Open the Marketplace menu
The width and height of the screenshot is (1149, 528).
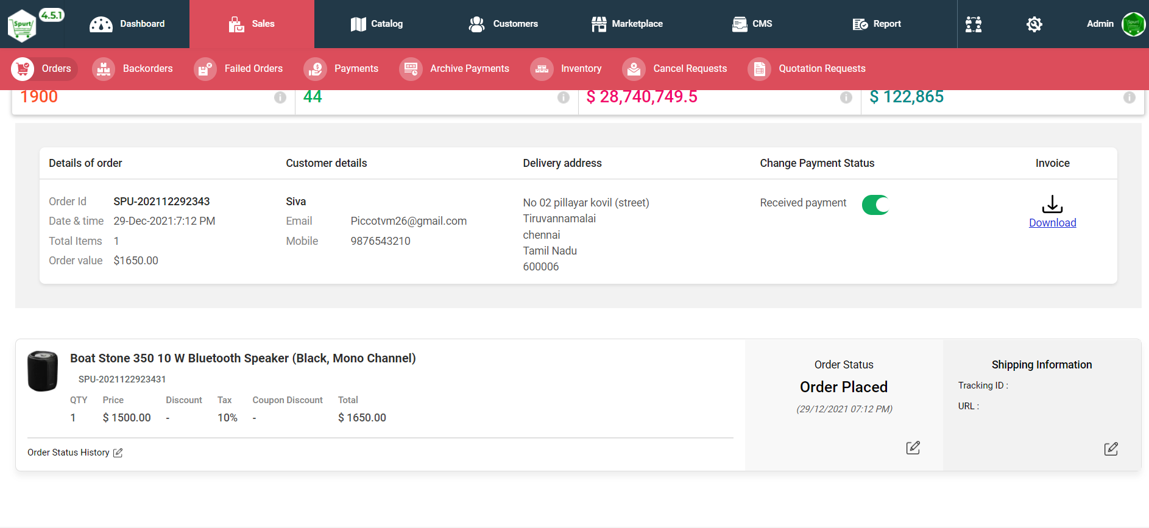click(x=627, y=24)
